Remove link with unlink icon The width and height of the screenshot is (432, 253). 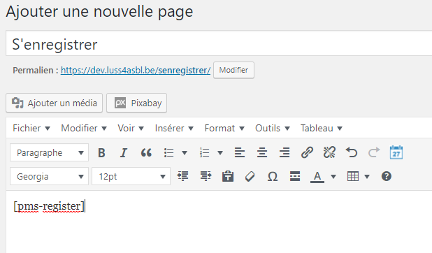329,152
